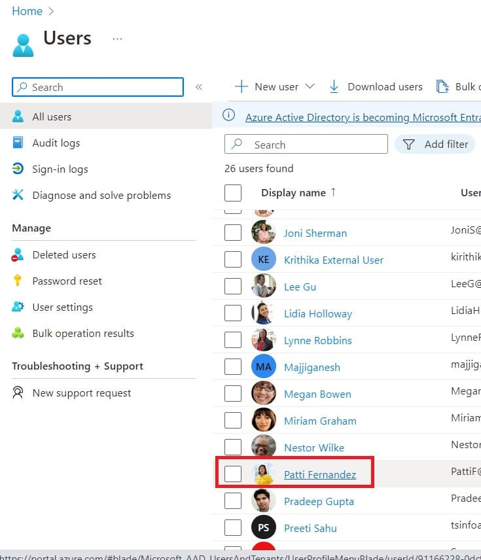Open Sign-in logs in the sidebar
Viewport: 481px width, 560px height.
tap(60, 169)
